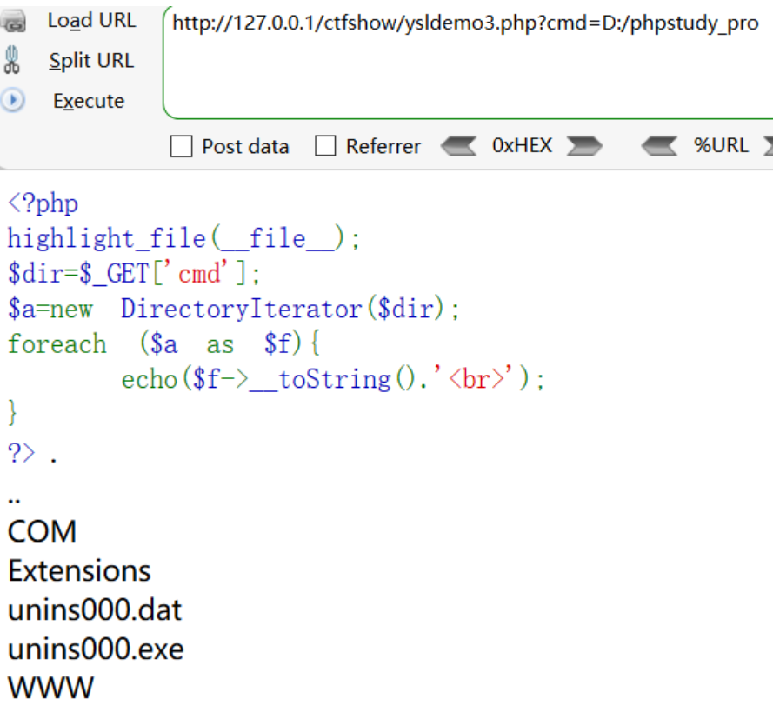Click the Execute play icon
773x719 pixels.
[x=12, y=101]
